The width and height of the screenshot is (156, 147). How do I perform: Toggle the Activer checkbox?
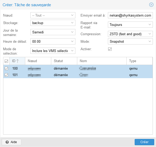[x=110, y=49]
